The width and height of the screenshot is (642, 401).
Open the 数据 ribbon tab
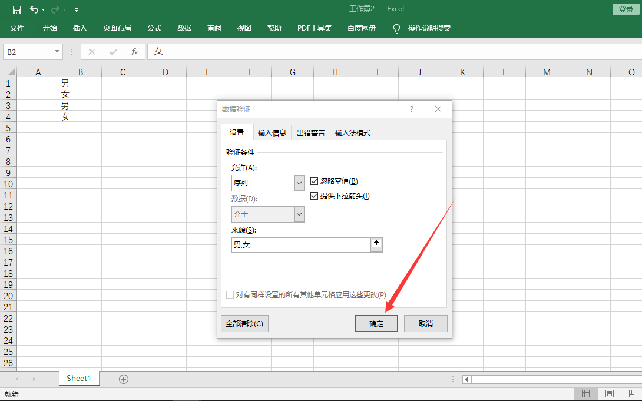[184, 27]
